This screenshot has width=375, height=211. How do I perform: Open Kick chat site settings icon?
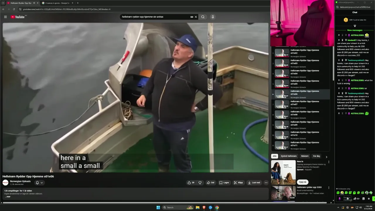click(337, 7)
